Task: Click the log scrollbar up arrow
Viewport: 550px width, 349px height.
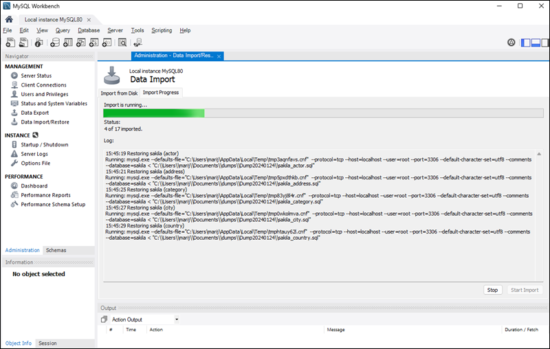Action: coord(539,154)
